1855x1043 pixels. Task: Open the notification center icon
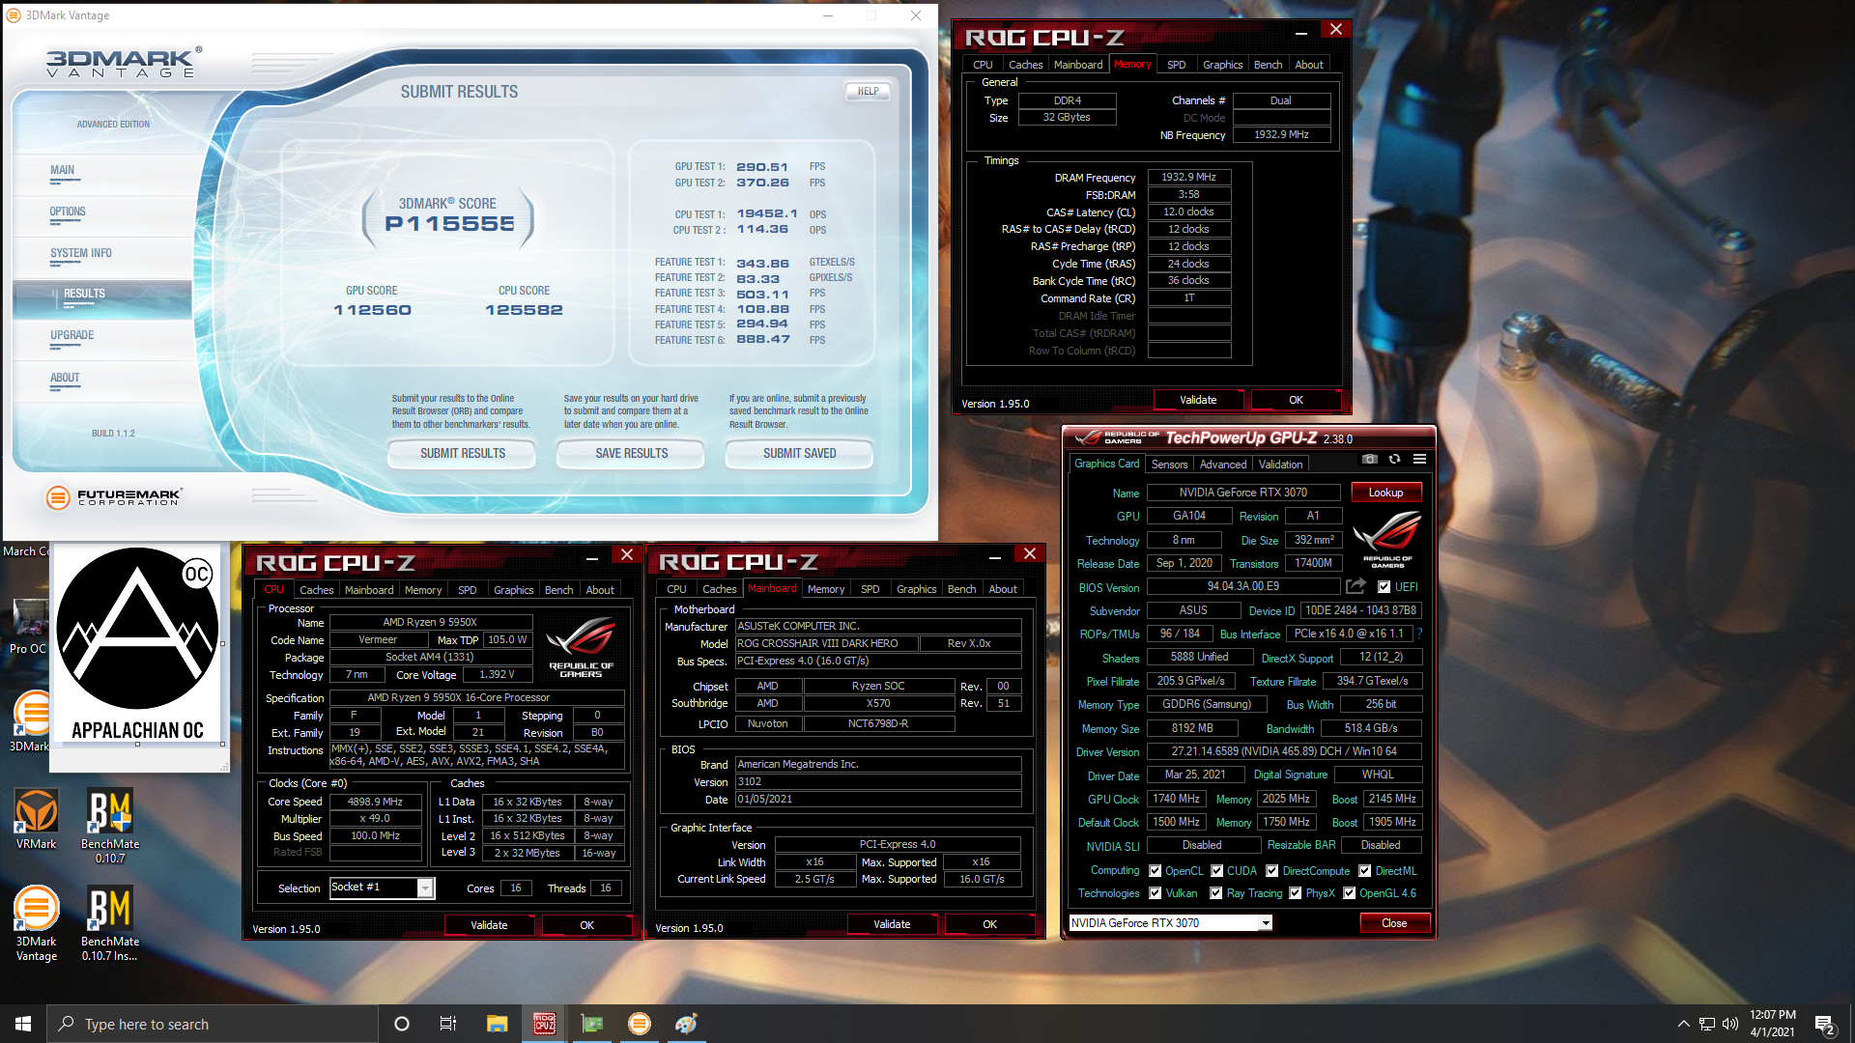(x=1824, y=1025)
